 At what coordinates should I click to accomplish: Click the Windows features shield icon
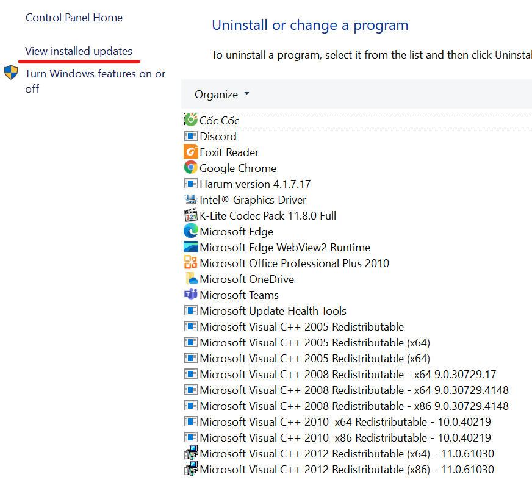(x=11, y=73)
